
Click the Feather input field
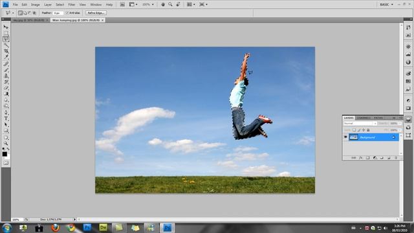pos(58,13)
